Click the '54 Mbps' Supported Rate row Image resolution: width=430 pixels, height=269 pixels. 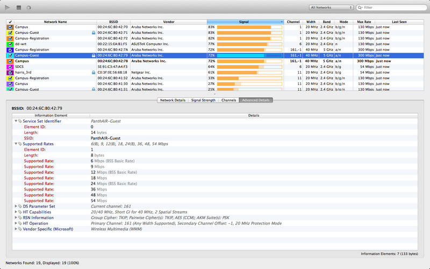(215, 201)
